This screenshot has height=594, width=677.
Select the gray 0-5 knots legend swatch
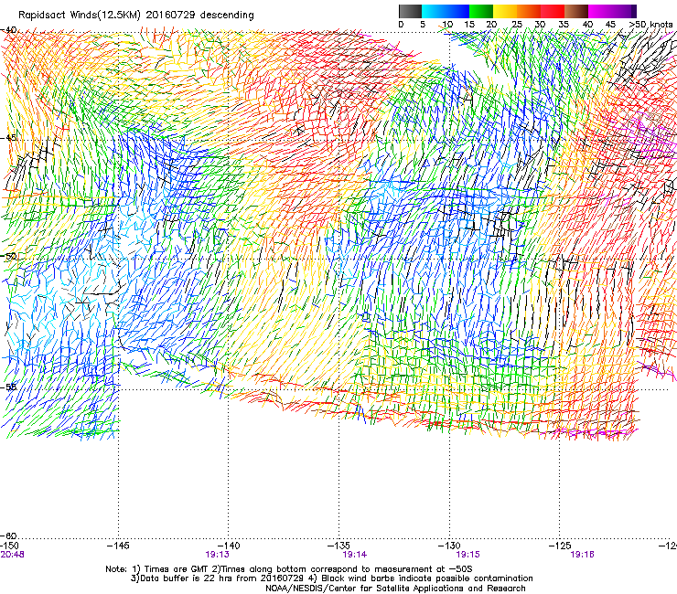tap(410, 11)
